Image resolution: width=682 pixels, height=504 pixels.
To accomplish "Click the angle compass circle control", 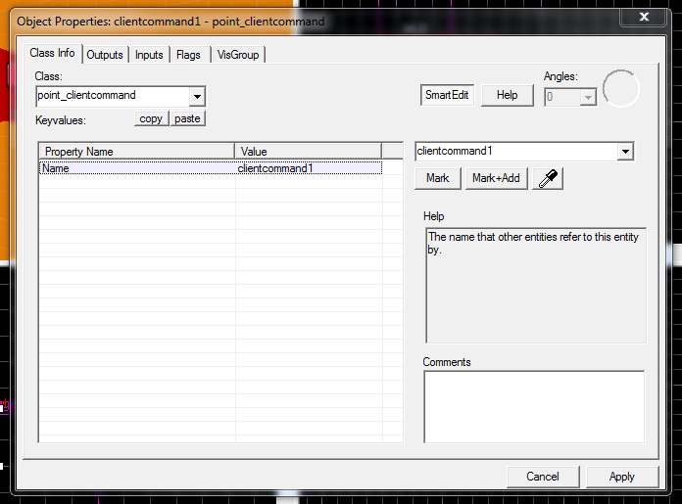I will point(620,89).
